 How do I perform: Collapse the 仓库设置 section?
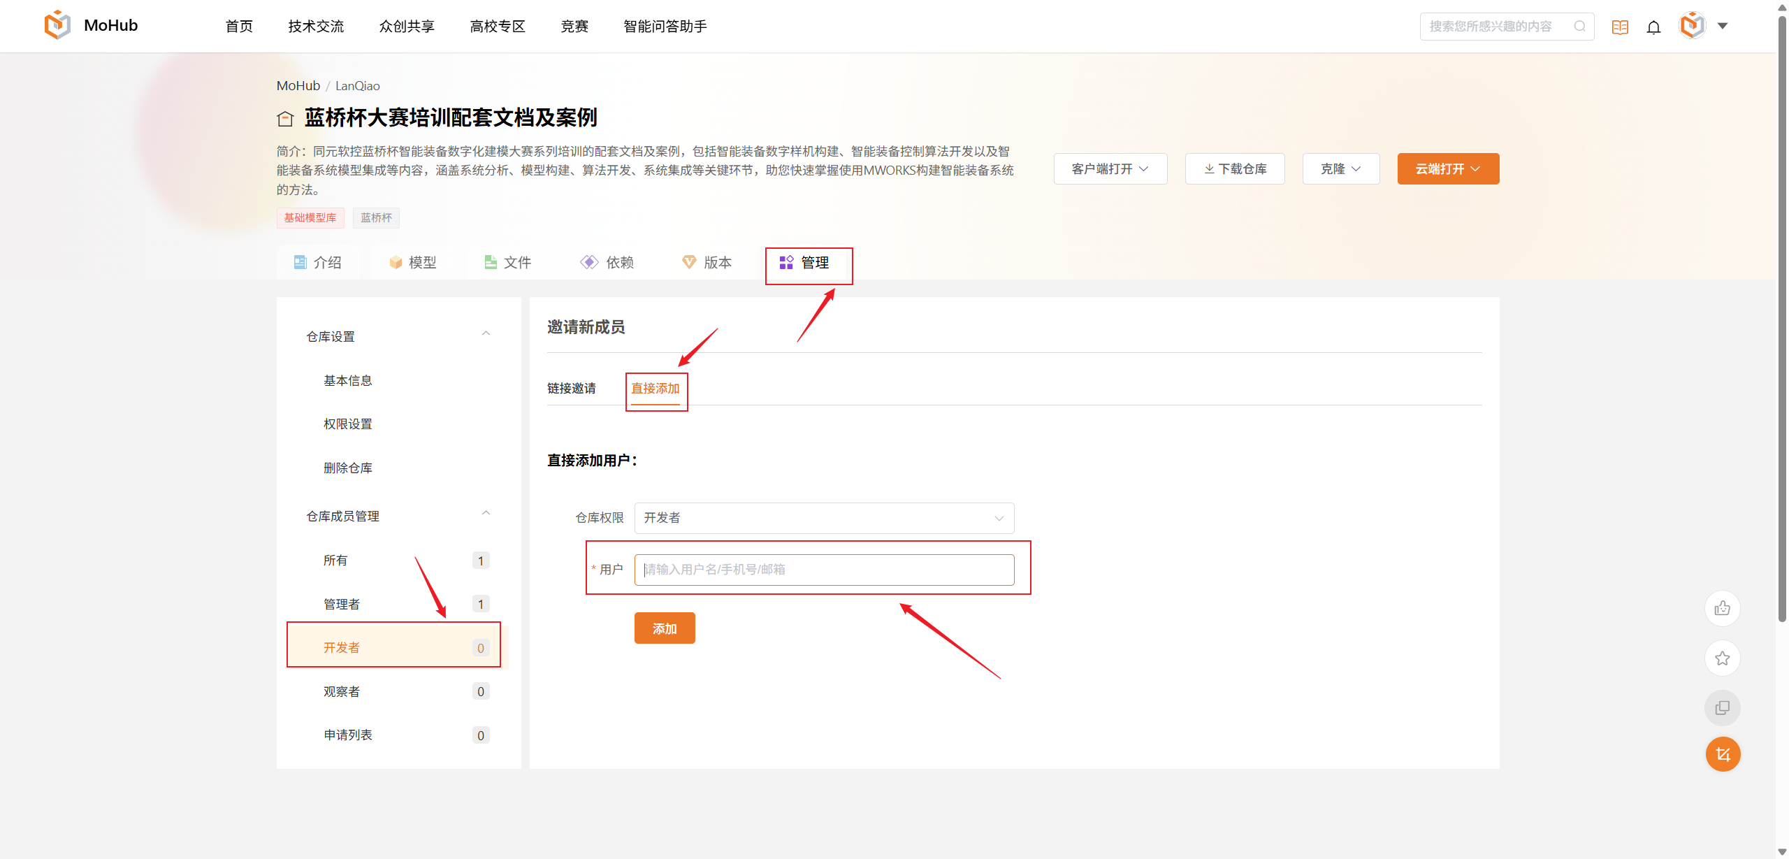tap(486, 333)
